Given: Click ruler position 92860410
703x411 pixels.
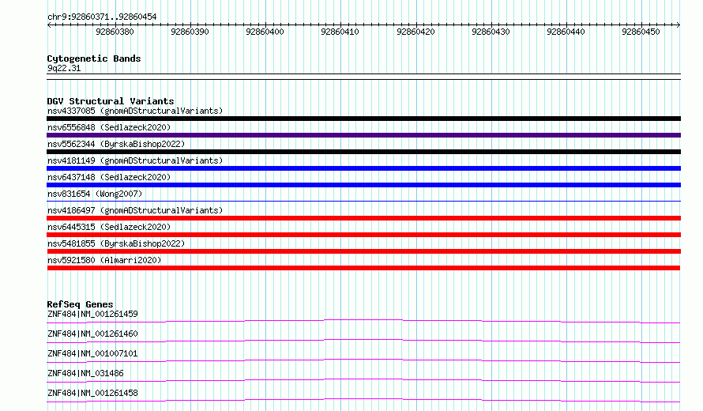Looking at the screenshot, I should tap(340, 32).
